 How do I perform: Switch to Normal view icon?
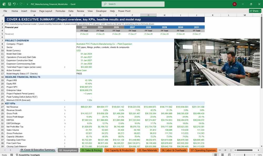(216, 155)
